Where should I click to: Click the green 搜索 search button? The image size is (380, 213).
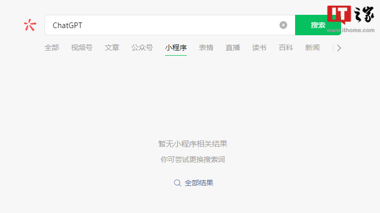click(x=318, y=25)
